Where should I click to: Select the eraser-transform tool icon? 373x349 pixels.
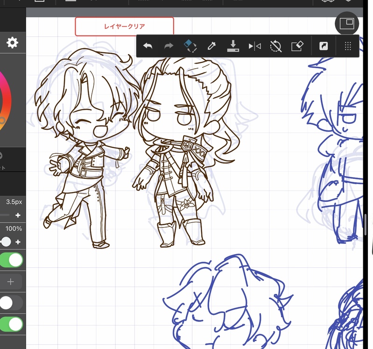(190, 46)
